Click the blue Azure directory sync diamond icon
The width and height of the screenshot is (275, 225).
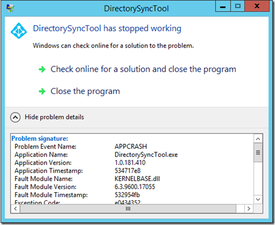click(19, 30)
